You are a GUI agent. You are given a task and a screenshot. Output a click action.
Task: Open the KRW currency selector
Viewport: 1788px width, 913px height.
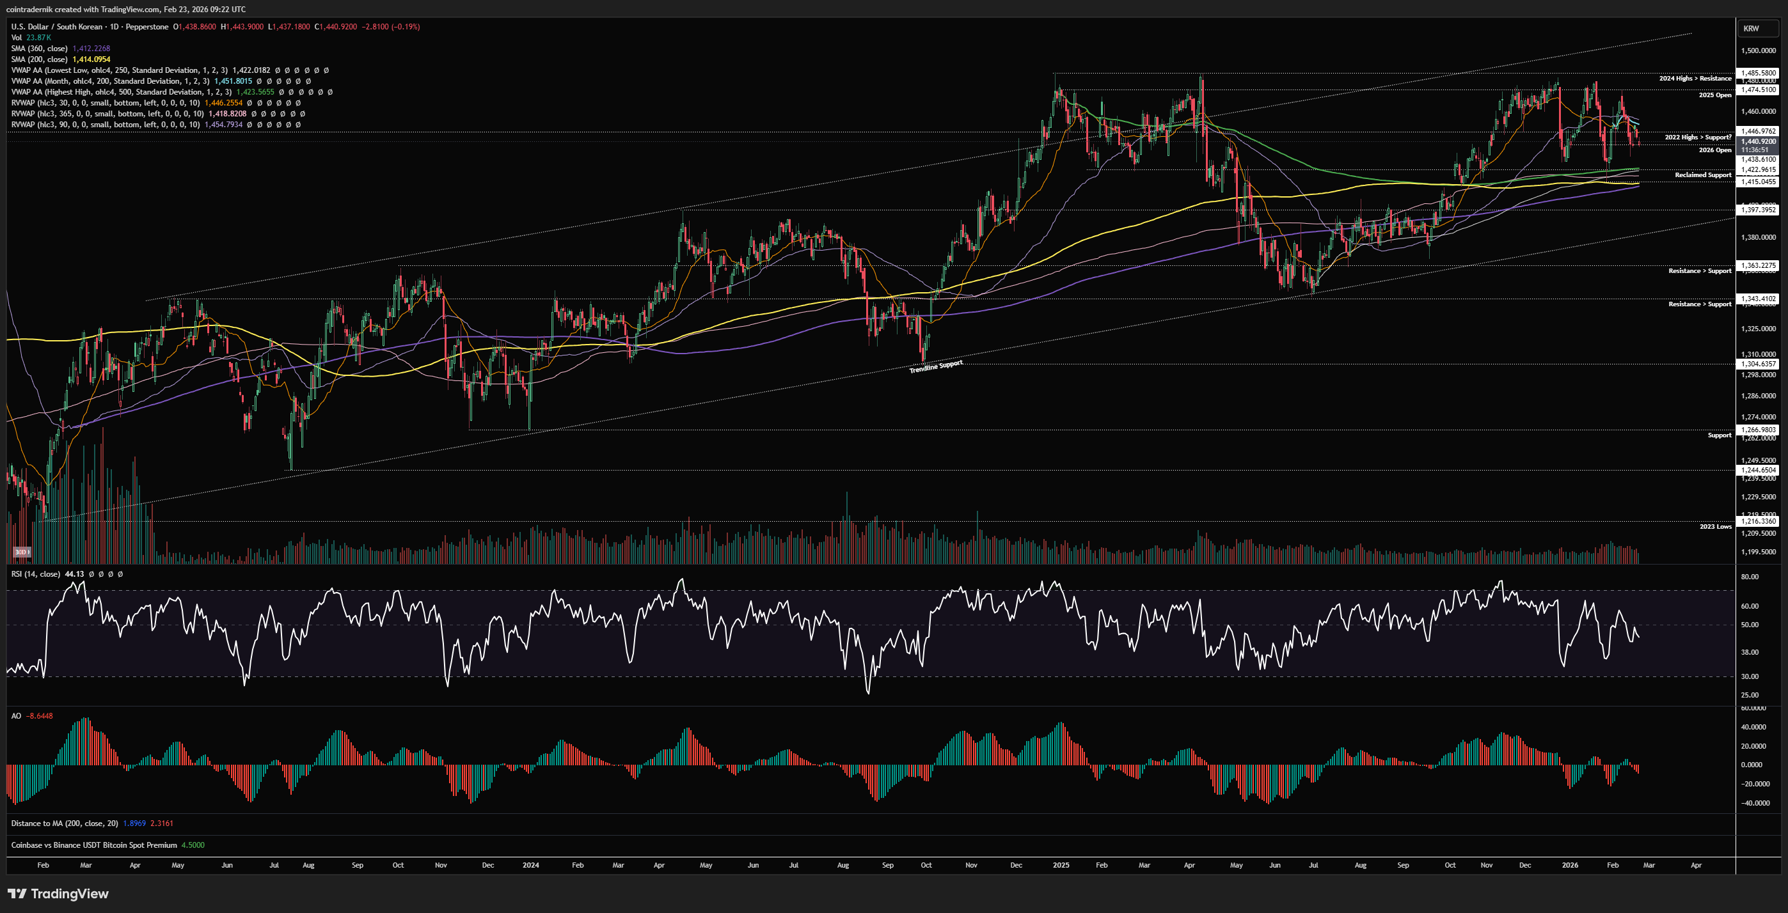click(x=1750, y=28)
